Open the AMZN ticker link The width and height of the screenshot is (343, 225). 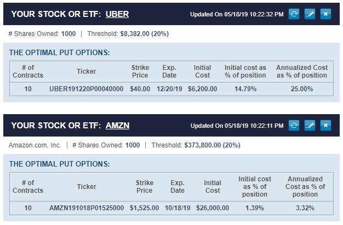tap(117, 126)
